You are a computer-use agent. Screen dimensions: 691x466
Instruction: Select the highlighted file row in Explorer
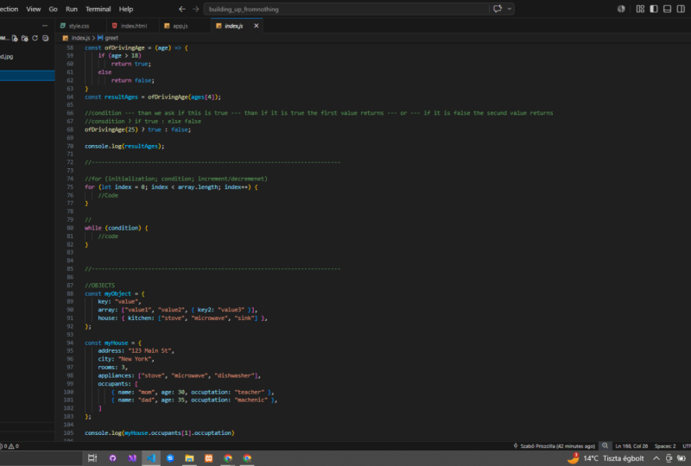click(x=28, y=75)
